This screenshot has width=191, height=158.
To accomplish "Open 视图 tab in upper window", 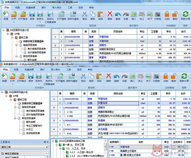I will coord(17,7).
